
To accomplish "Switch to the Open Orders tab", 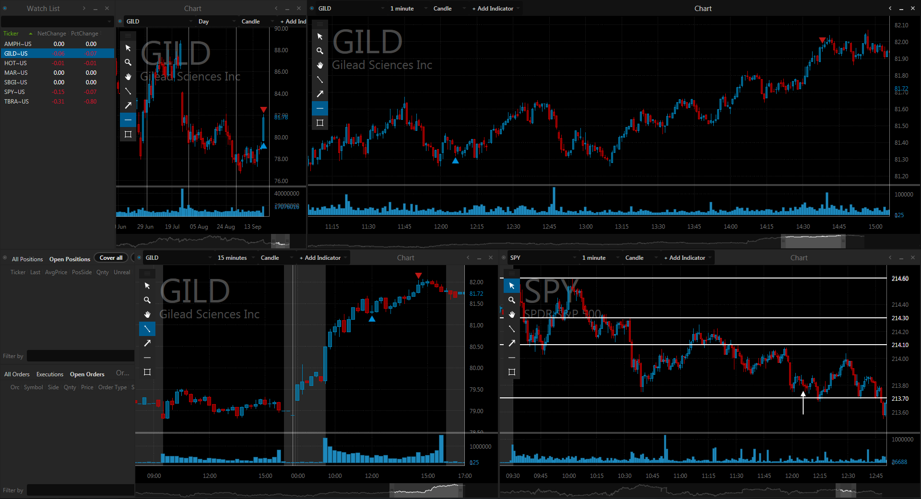I will 87,374.
